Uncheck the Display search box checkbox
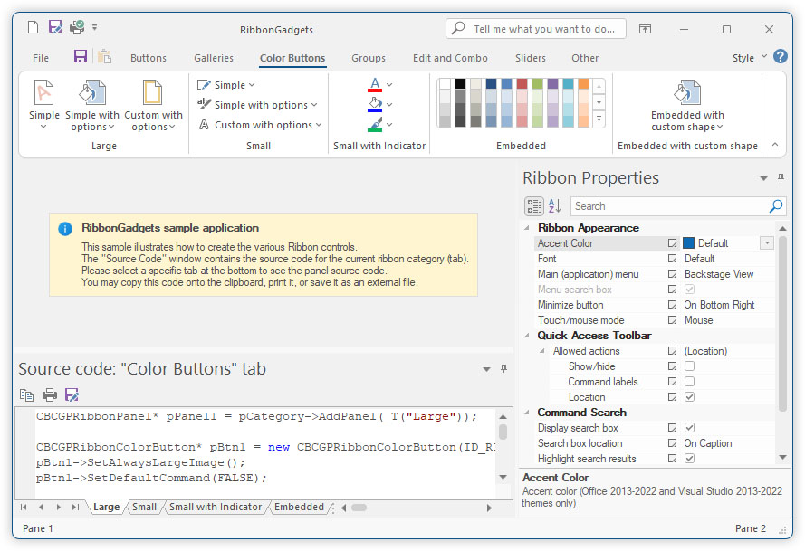 tap(690, 428)
